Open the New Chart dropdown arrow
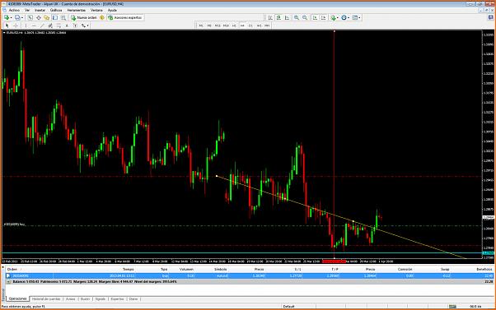This screenshot has width=496, height=310. [11, 18]
